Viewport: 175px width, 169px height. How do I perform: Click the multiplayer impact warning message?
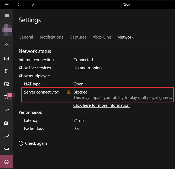click(x=123, y=98)
